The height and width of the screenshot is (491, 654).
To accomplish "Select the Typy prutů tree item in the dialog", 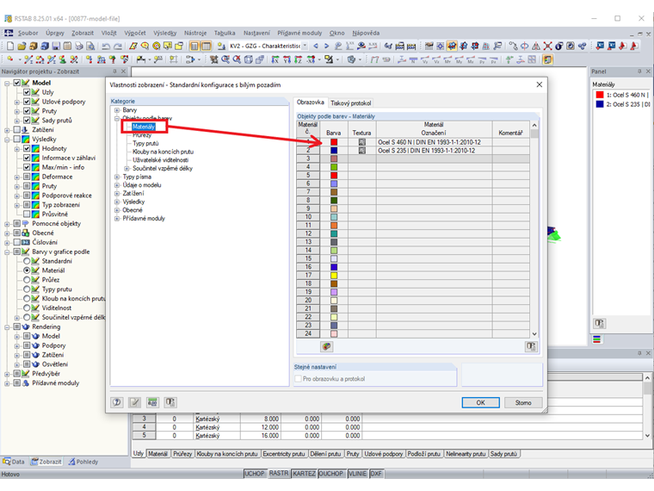I will (145, 144).
